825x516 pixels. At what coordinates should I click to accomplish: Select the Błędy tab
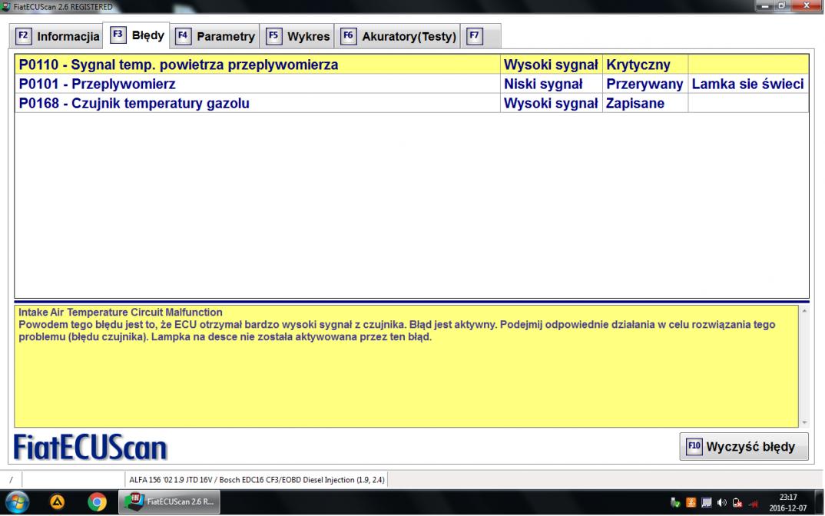(x=136, y=35)
